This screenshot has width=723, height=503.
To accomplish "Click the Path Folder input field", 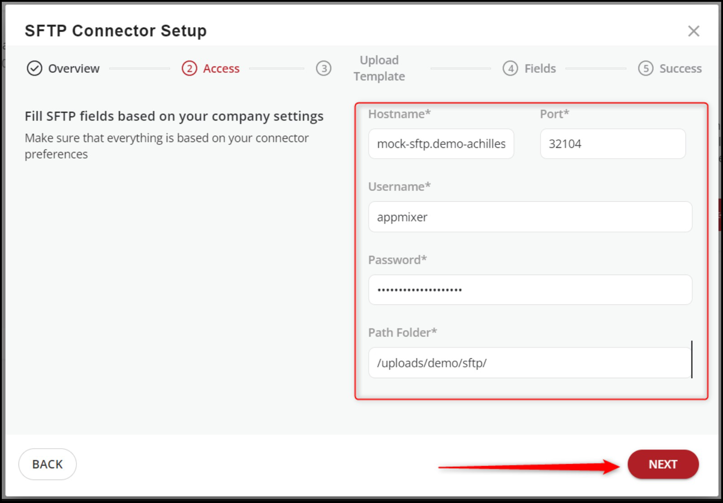I will click(x=530, y=363).
